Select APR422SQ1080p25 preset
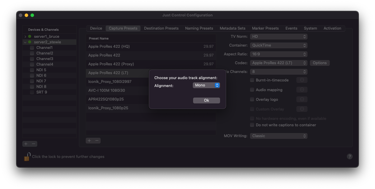Image resolution: width=375 pixels, height=189 pixels. (117, 99)
